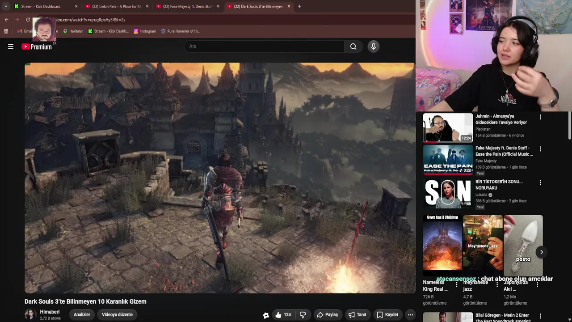Image resolution: width=572 pixels, height=322 pixels.
Task: Like the video with thumbs up
Action: click(x=282, y=315)
